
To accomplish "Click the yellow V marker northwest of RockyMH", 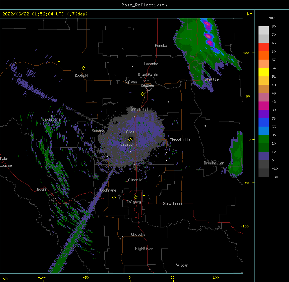I will pyautogui.click(x=59, y=62).
